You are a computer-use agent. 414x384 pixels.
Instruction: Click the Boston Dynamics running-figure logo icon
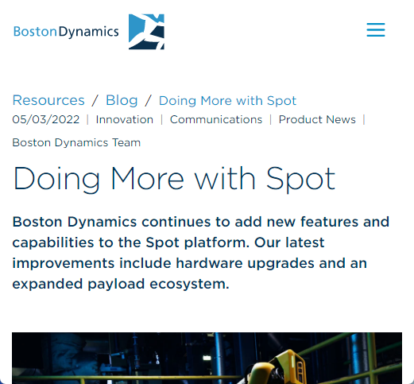coord(146,32)
